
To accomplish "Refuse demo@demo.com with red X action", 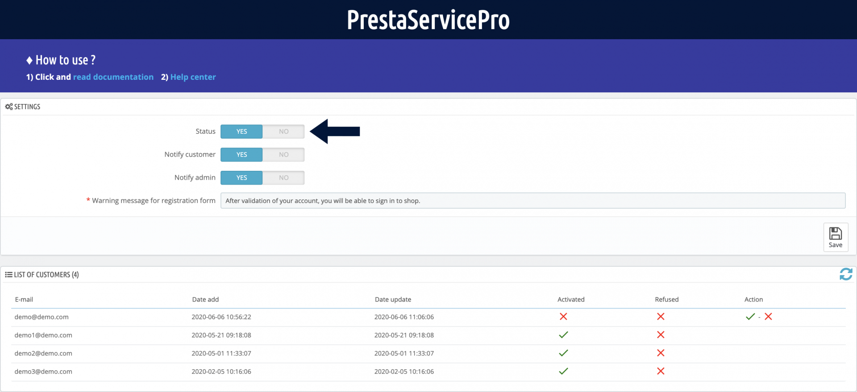I will pyautogui.click(x=768, y=317).
